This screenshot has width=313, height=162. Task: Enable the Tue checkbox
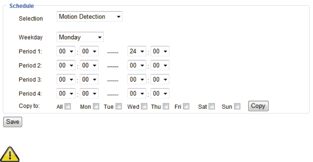pyautogui.click(x=119, y=106)
